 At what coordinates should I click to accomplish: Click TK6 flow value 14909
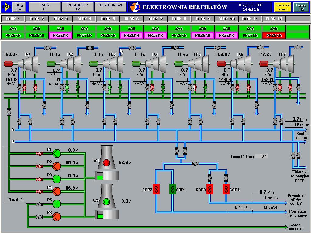[x=225, y=80]
